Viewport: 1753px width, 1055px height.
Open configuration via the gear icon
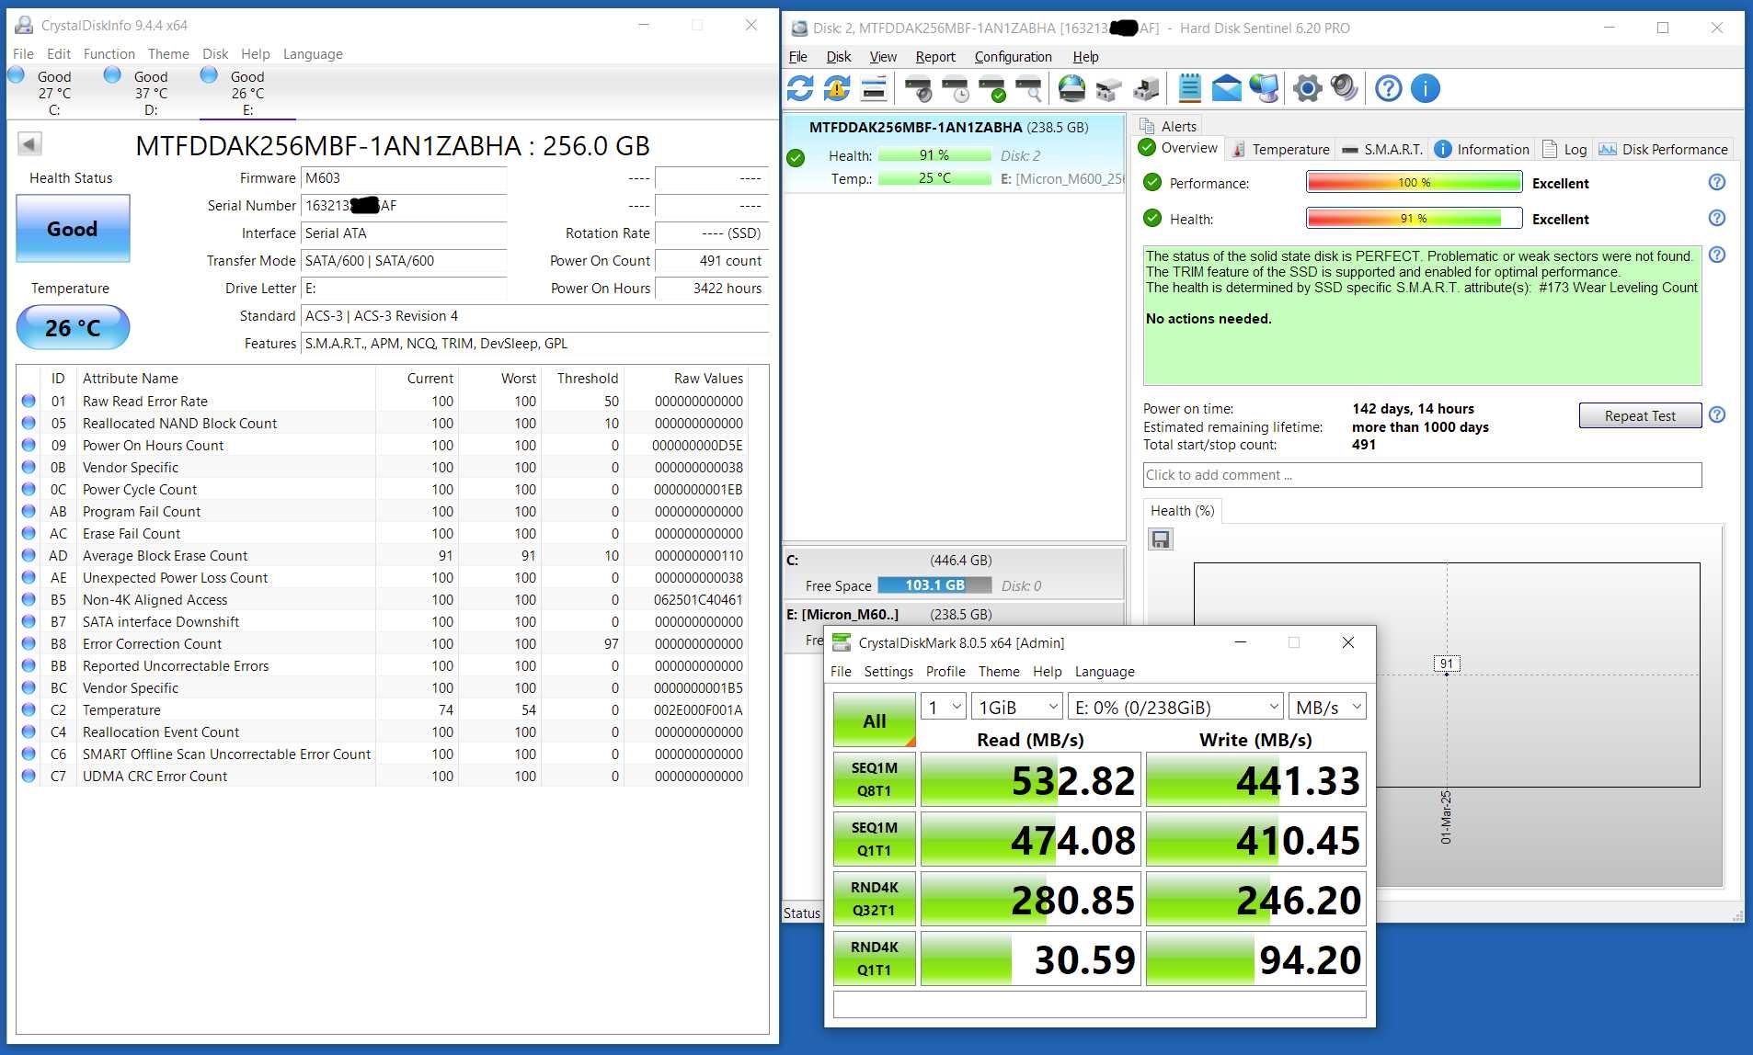tap(1307, 88)
